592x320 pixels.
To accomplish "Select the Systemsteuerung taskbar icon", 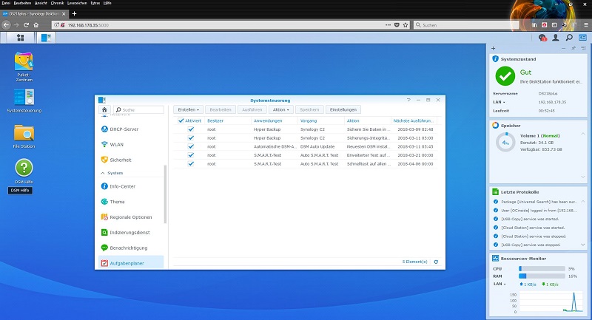I will (46, 37).
